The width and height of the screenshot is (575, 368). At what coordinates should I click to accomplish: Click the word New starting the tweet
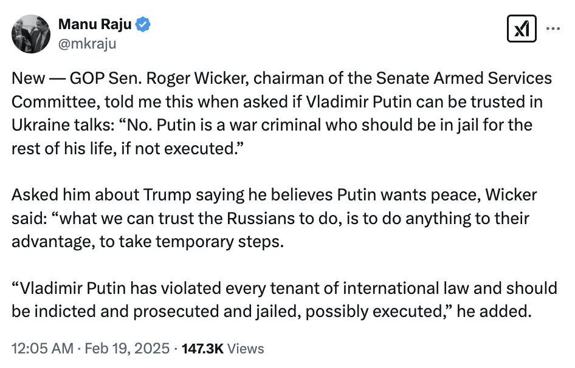[28, 78]
